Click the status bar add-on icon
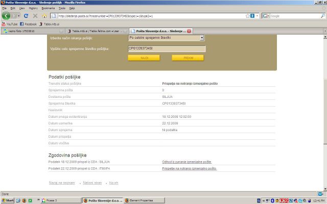Image resolution: width=327 pixels, height=204 pixels. [x=320, y=194]
